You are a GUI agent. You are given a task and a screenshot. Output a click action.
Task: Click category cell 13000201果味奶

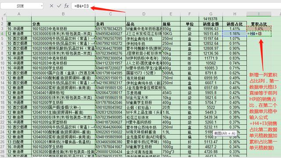63,142
